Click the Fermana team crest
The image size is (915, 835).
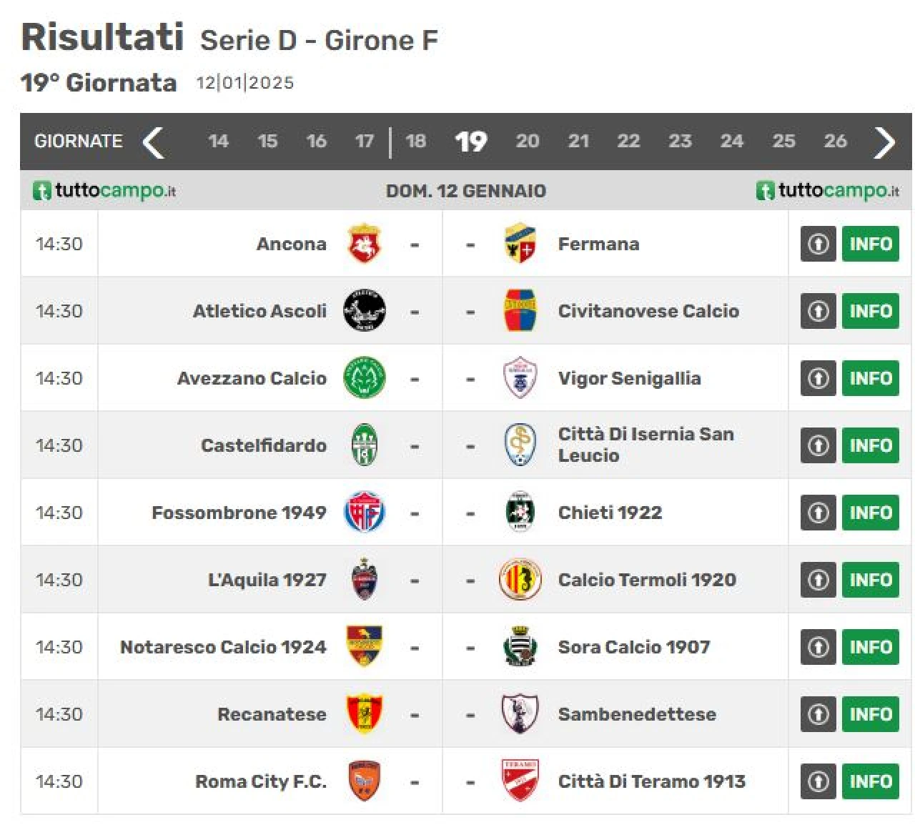[520, 244]
